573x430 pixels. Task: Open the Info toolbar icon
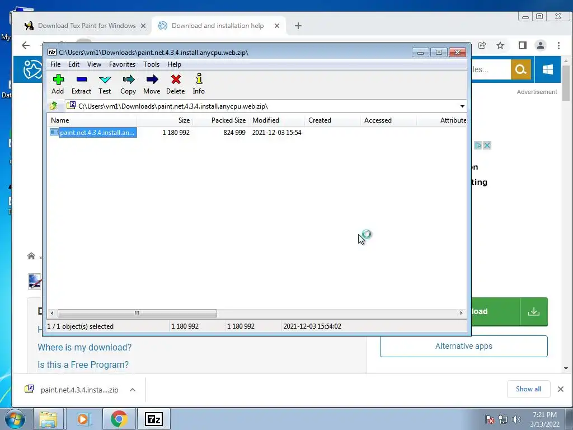pos(199,84)
